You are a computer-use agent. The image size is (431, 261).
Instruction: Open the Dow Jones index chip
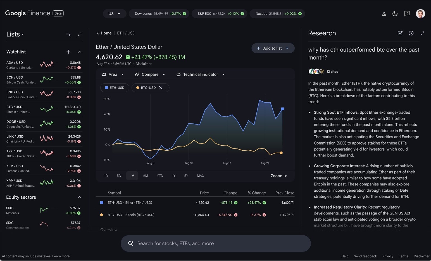coord(159,14)
